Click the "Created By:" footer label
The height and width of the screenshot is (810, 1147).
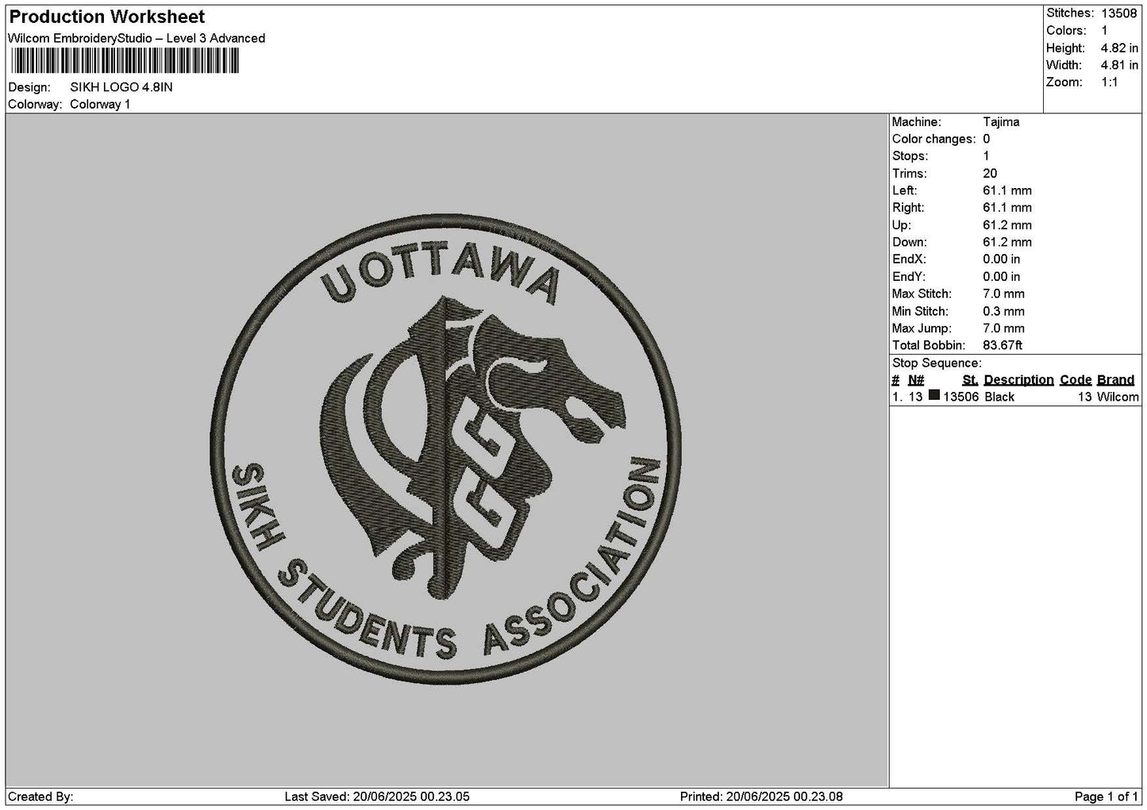pyautogui.click(x=40, y=797)
